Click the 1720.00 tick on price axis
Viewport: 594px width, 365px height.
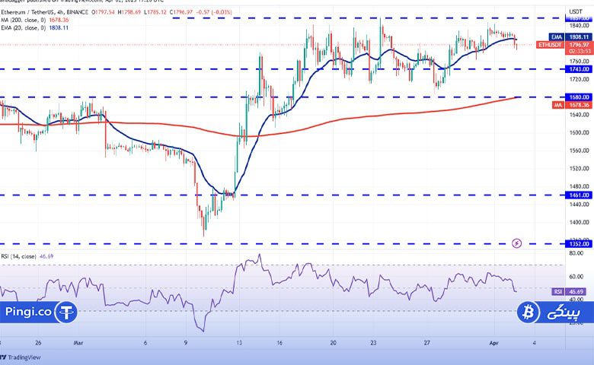pyautogui.click(x=580, y=79)
